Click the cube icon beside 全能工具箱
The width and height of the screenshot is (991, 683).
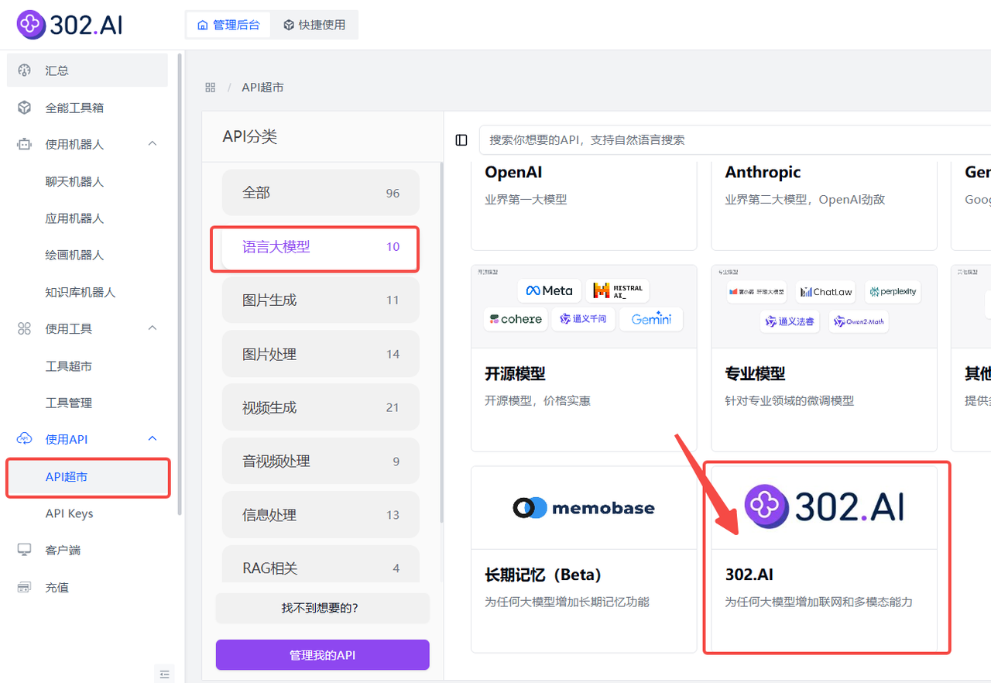25,108
